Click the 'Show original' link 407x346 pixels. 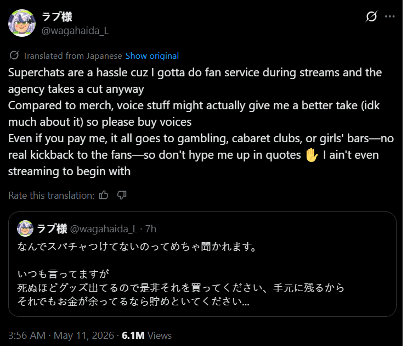[152, 56]
